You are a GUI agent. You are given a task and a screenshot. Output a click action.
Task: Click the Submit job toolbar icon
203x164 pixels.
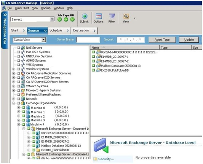coord(85,16)
